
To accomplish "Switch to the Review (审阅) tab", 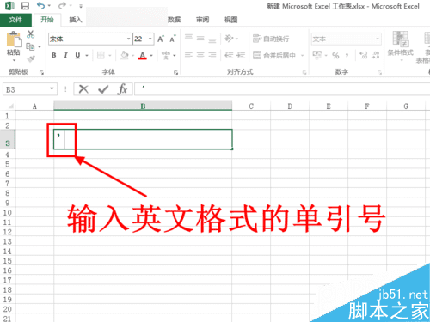I will [x=202, y=20].
